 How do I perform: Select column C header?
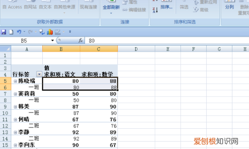[99, 49]
